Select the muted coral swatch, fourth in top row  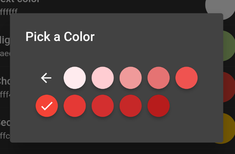158,78
